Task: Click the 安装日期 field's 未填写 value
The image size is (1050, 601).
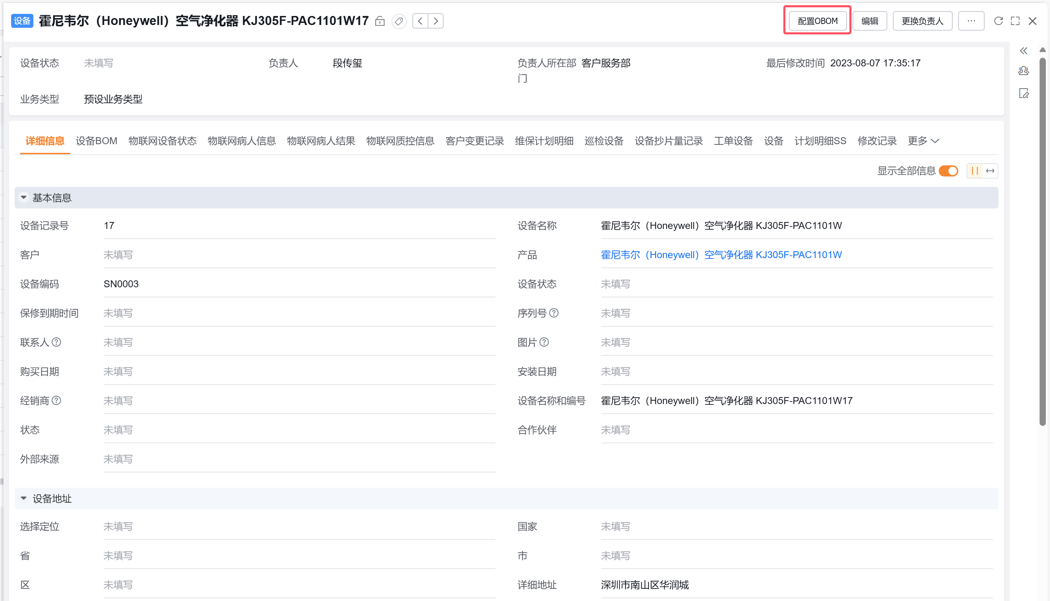Action: (x=615, y=371)
